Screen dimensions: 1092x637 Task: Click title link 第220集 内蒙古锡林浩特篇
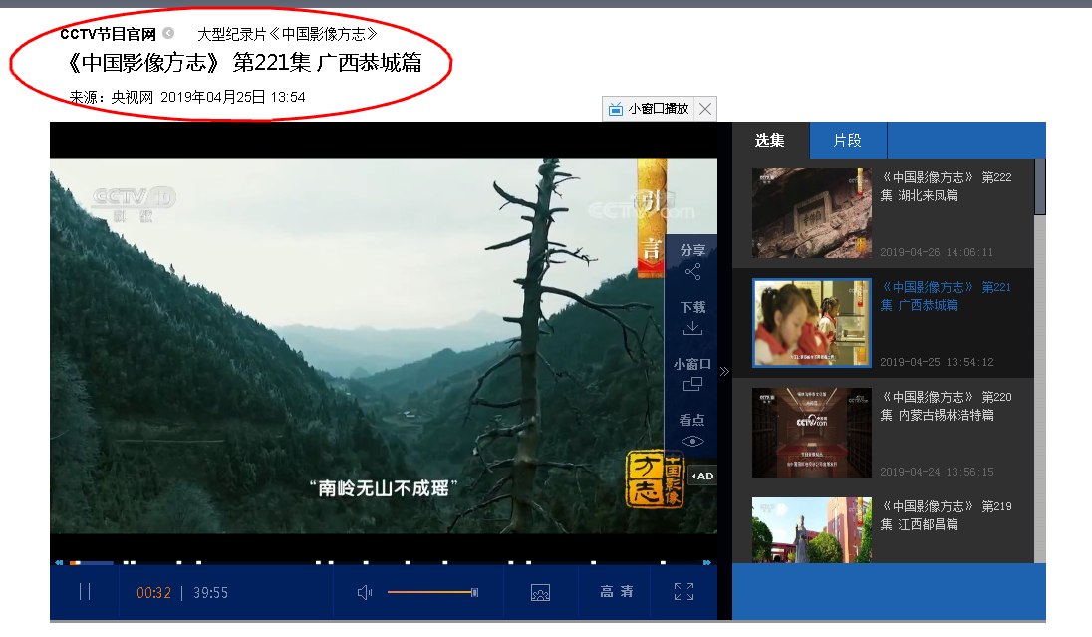(947, 406)
